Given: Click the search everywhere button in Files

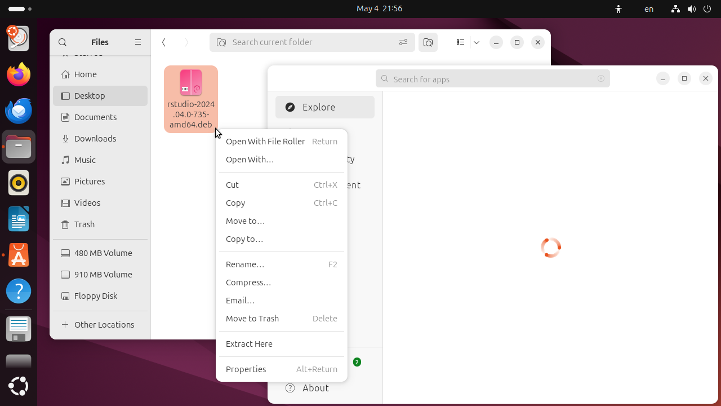Looking at the screenshot, I should (x=428, y=42).
